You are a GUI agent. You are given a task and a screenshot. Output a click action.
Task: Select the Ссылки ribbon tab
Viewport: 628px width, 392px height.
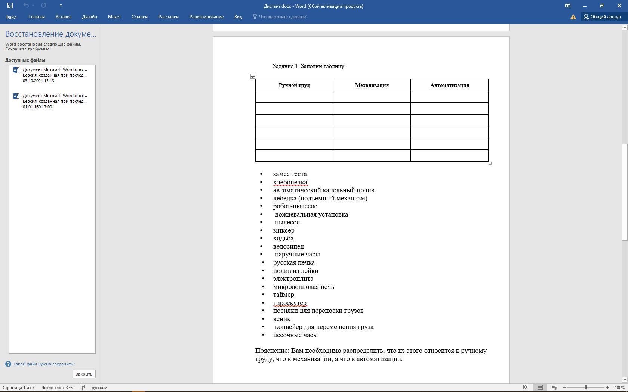pos(139,17)
